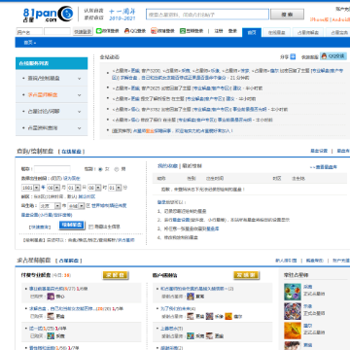
Task: Click the 登录 login link in the header
Action: coord(232,31)
